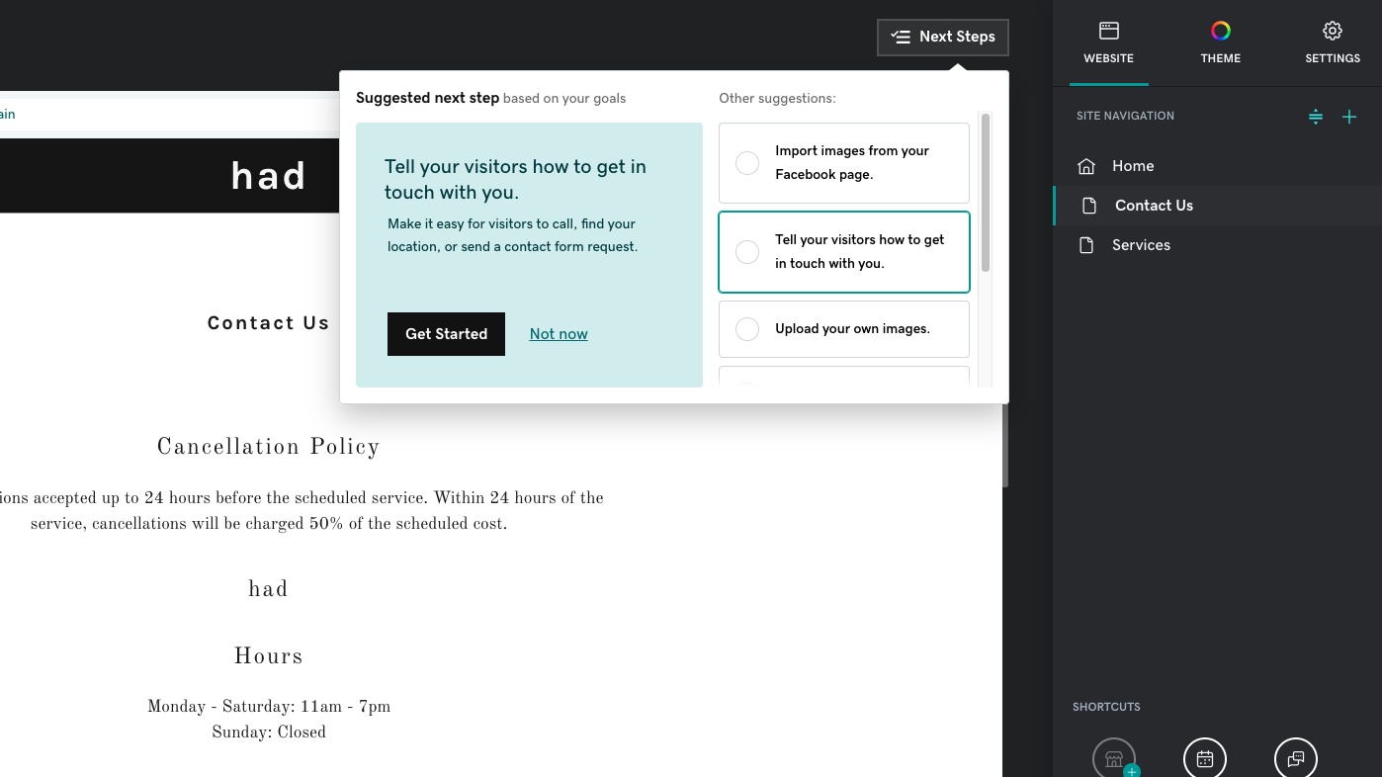1382x777 pixels.
Task: Click the reorder navigation icon
Action: pyautogui.click(x=1316, y=117)
